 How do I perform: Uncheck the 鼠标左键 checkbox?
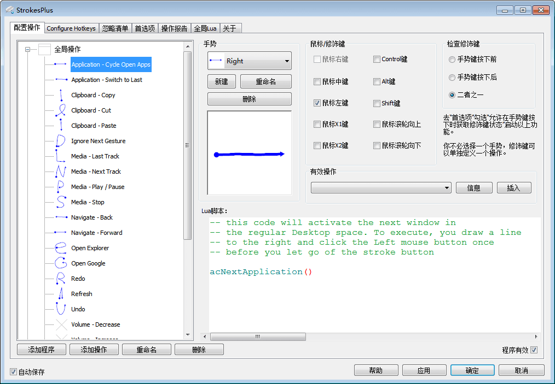tap(317, 103)
